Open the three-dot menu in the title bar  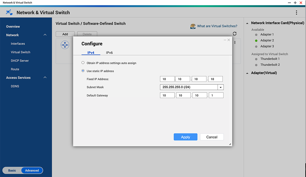pyautogui.click(x=296, y=13)
